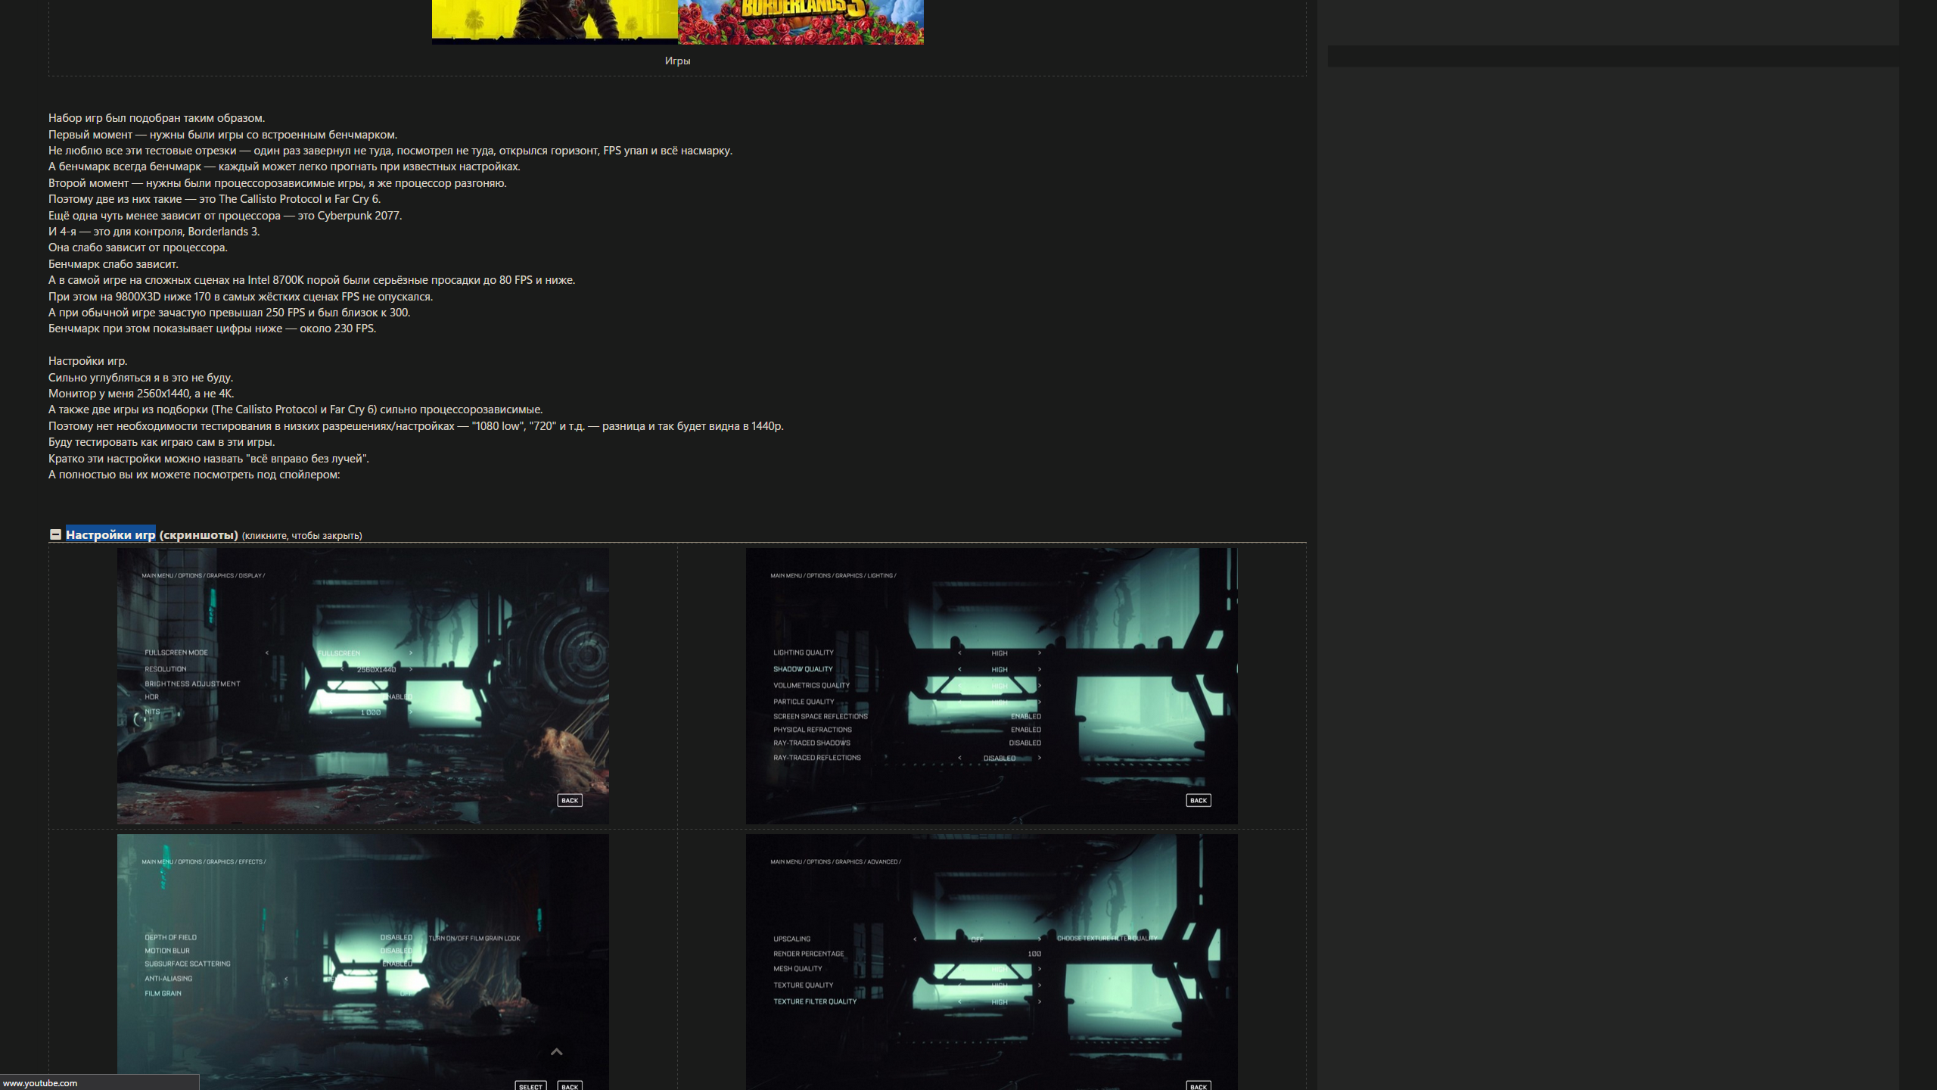Click left arrow beside Fullscreen Mode option

pos(266,652)
